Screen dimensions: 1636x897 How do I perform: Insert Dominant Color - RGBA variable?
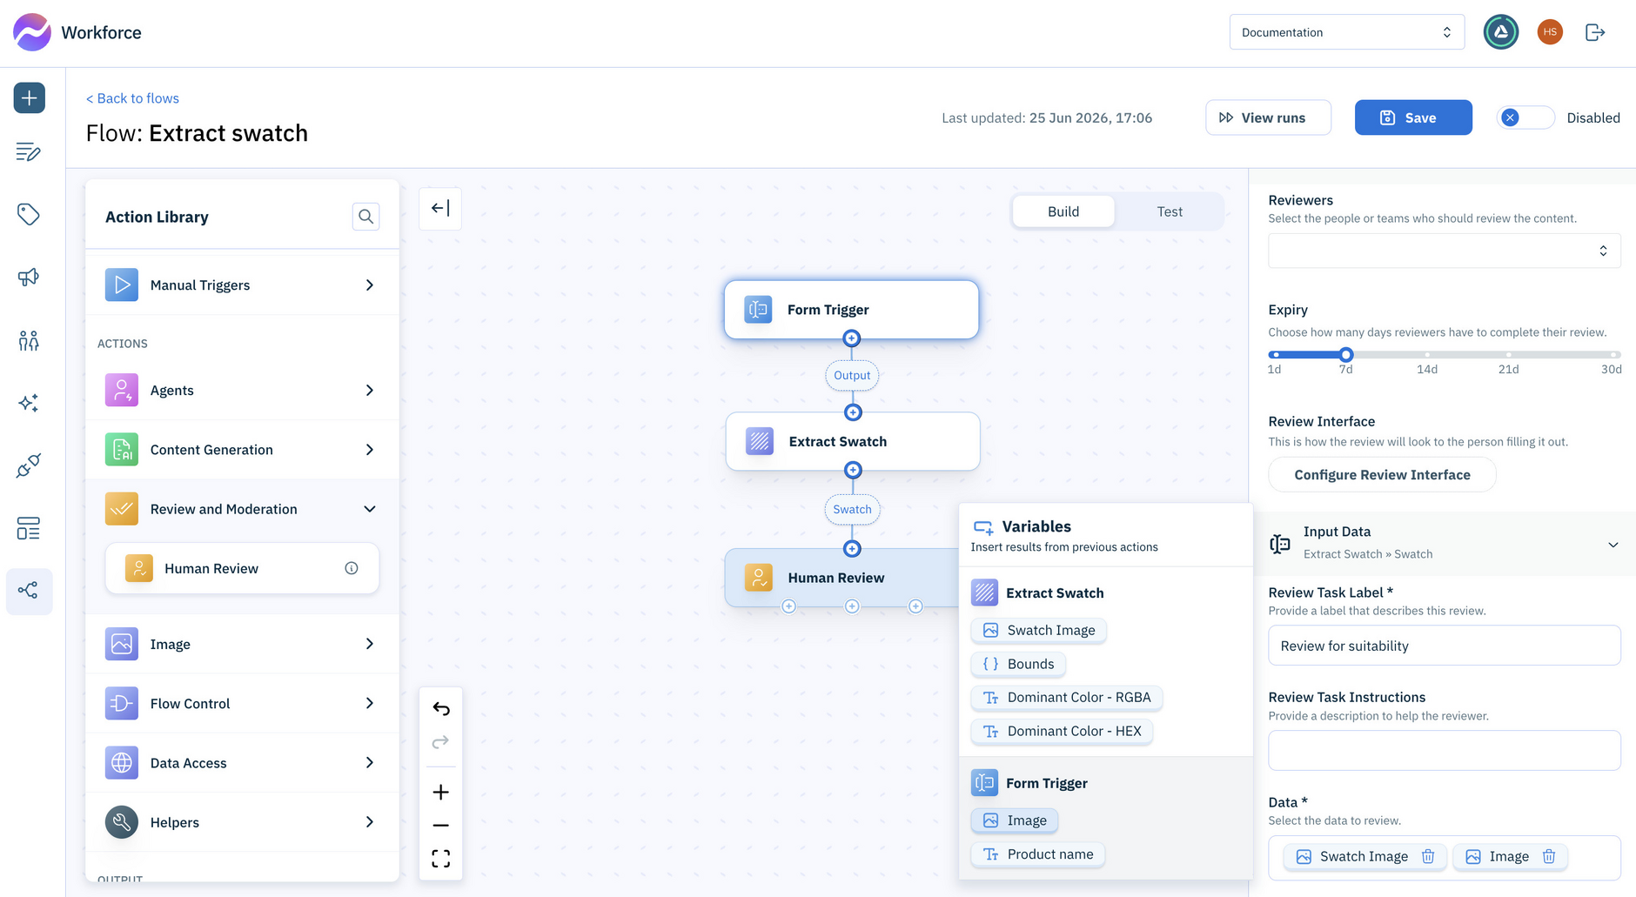pos(1067,698)
